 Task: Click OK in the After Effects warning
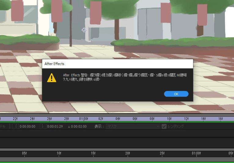click(176, 94)
